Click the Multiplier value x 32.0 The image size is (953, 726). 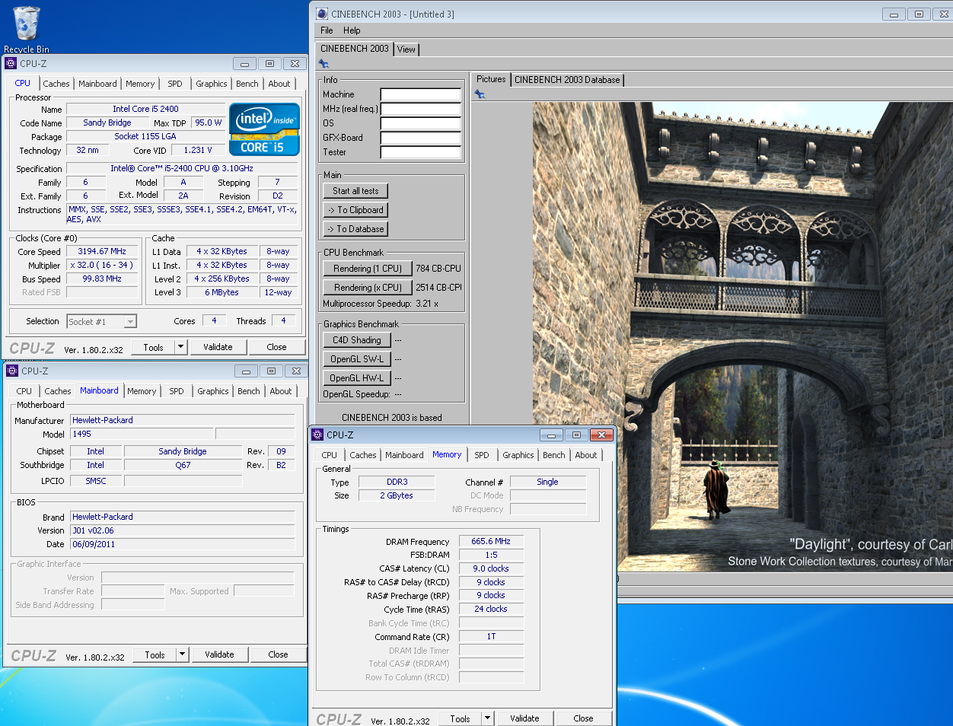pyautogui.click(x=102, y=265)
